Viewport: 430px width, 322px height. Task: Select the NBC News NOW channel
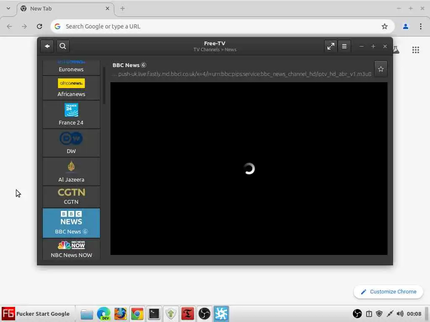pos(71,249)
